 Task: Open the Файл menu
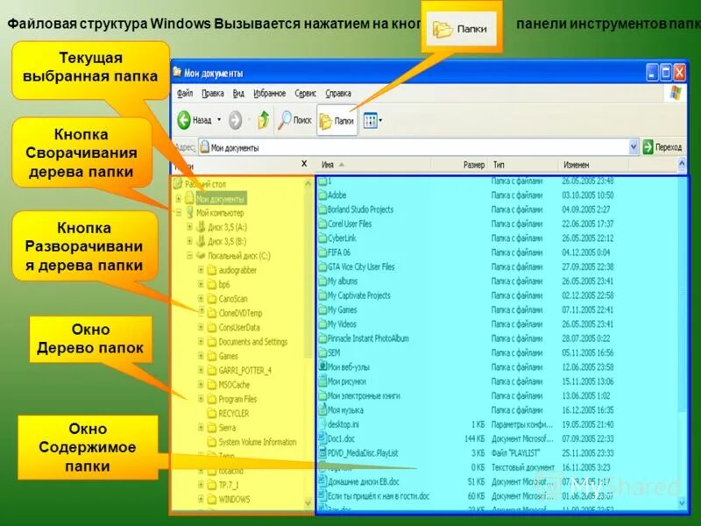pyautogui.click(x=185, y=93)
